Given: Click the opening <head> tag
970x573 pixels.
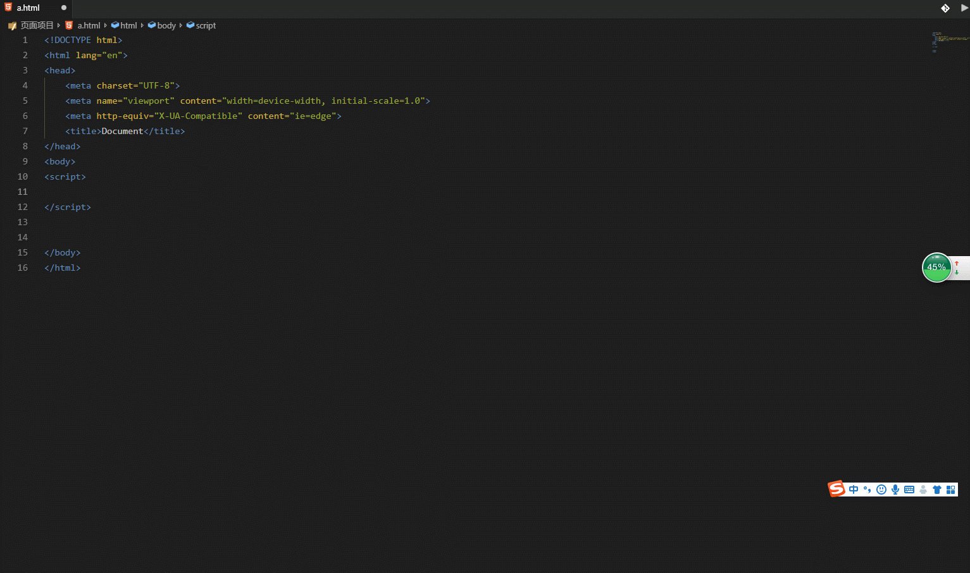Looking at the screenshot, I should pos(60,70).
